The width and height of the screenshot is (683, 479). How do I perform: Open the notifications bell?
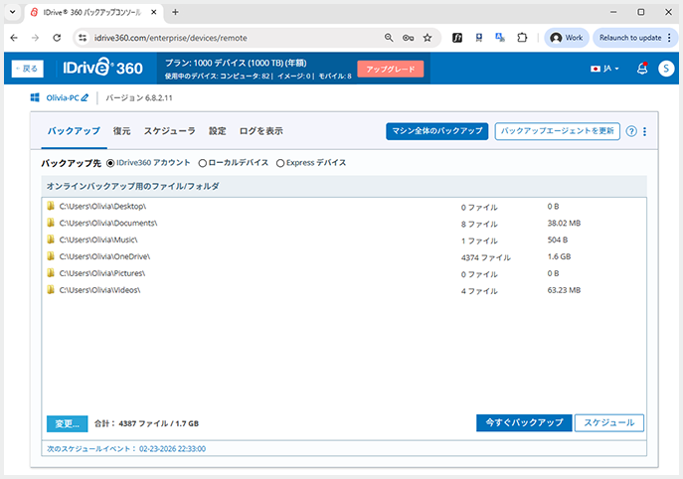pyautogui.click(x=641, y=69)
